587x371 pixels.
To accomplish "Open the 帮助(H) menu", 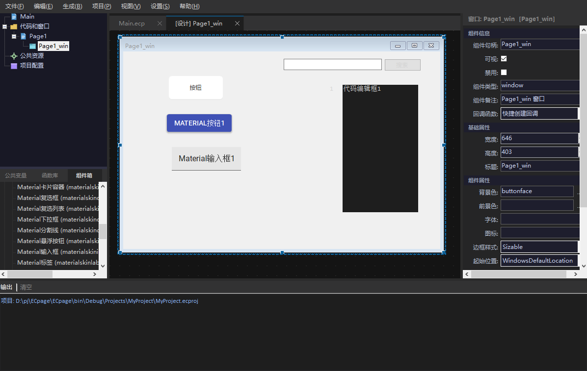I will pos(189,6).
